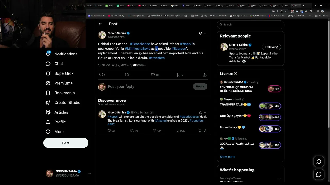
Task: Join TRANSFER TALK space with +882 listeners
Action: [270, 106]
